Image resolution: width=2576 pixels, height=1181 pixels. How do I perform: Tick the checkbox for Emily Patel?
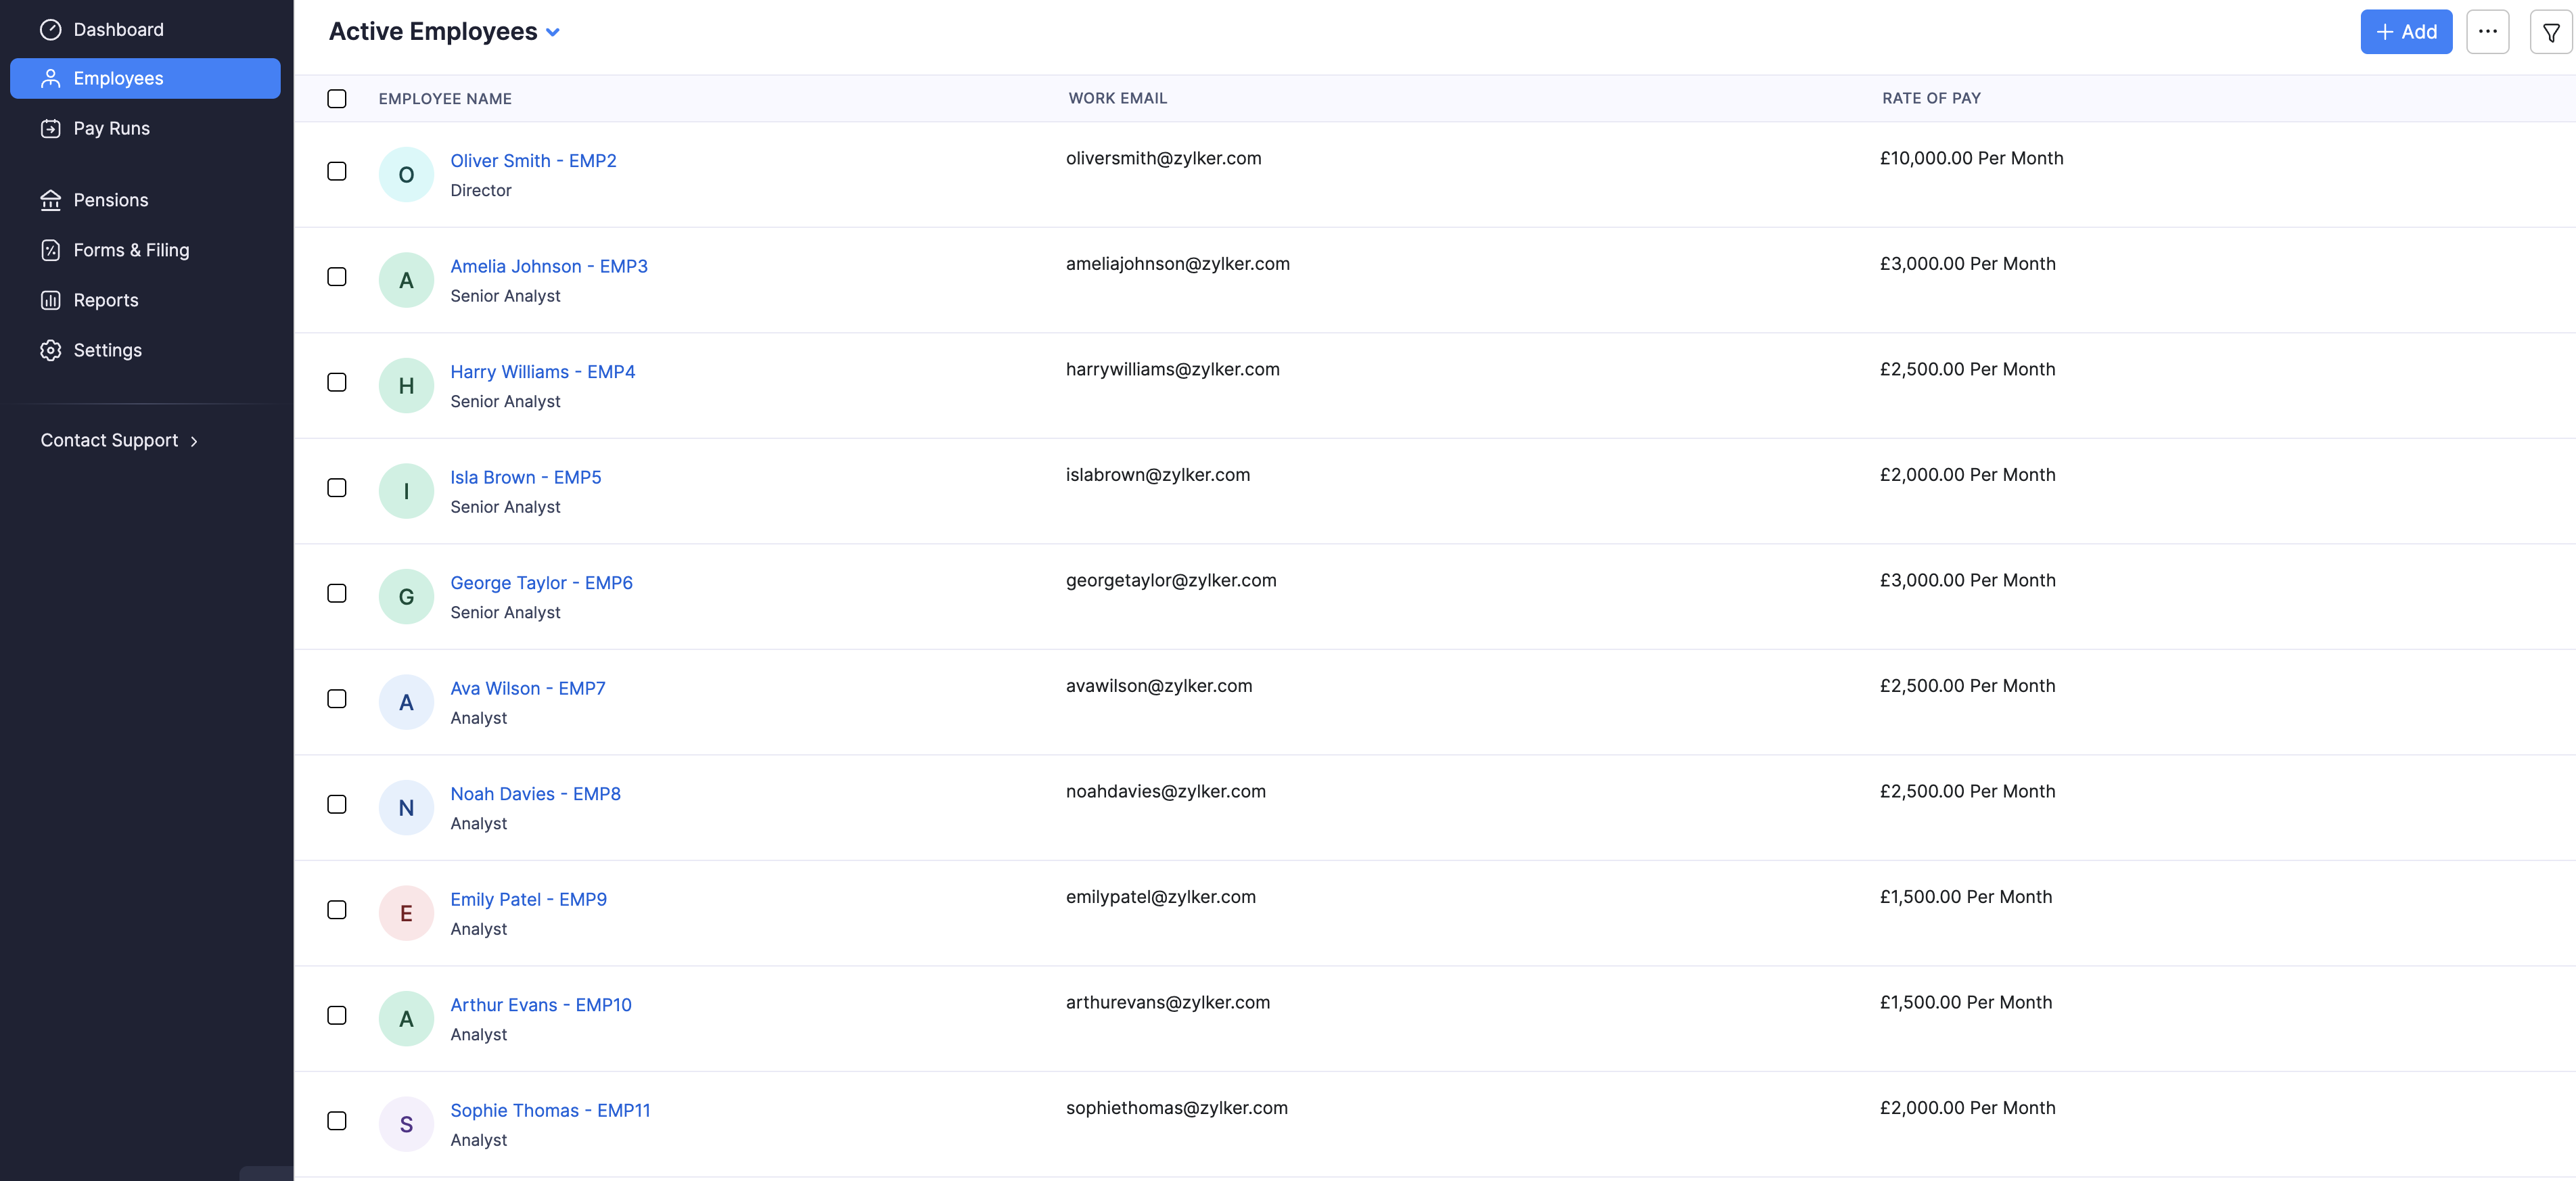337,910
